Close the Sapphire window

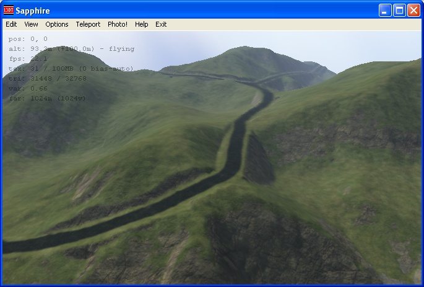coord(413,10)
